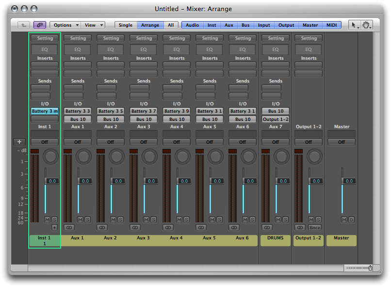Switch to All mixer view
This screenshot has width=391, height=287.
(x=171, y=25)
